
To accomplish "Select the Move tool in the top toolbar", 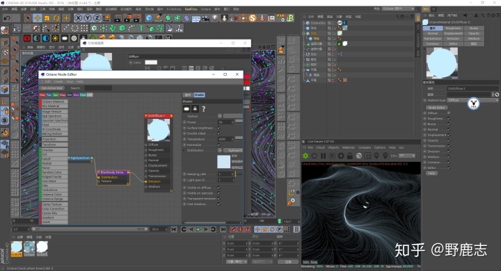I will (38, 18).
